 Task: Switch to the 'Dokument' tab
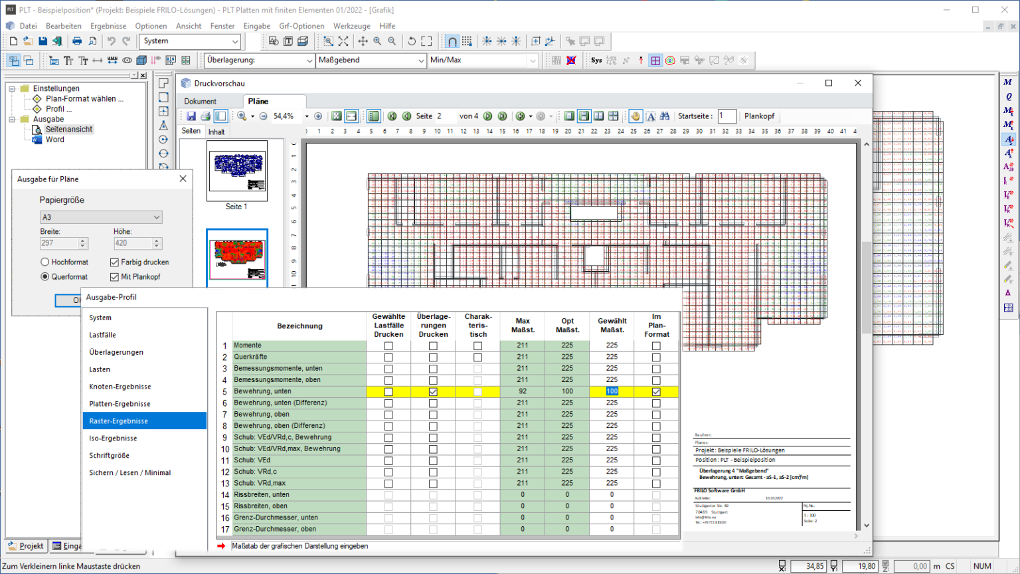point(201,102)
